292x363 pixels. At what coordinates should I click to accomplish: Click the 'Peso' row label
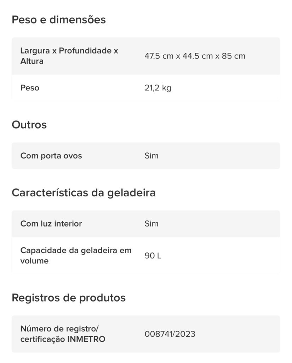(x=30, y=88)
